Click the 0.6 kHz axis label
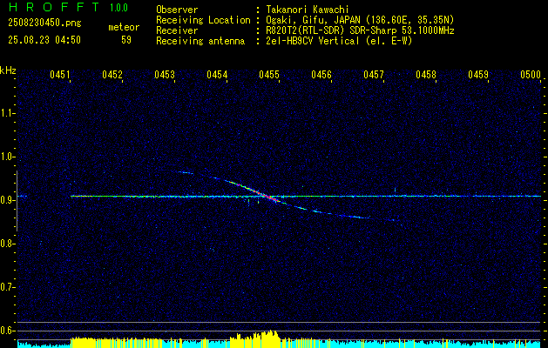 pyautogui.click(x=6, y=331)
